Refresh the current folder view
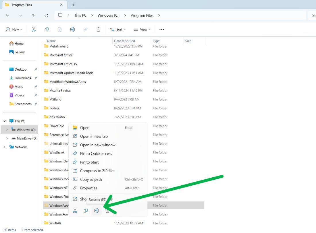316x233 pixels. (46, 15)
